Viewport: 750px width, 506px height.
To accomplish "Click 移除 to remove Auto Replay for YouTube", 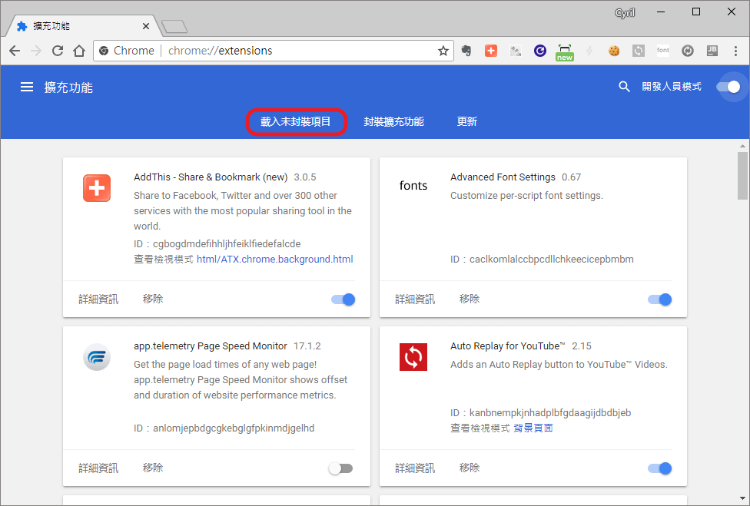I will click(x=470, y=468).
